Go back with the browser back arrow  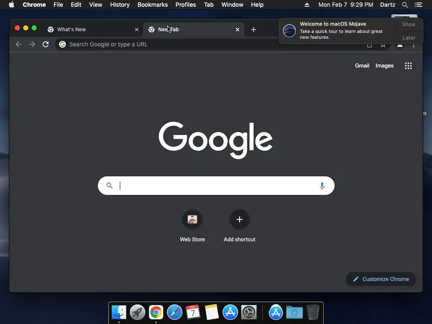(19, 44)
